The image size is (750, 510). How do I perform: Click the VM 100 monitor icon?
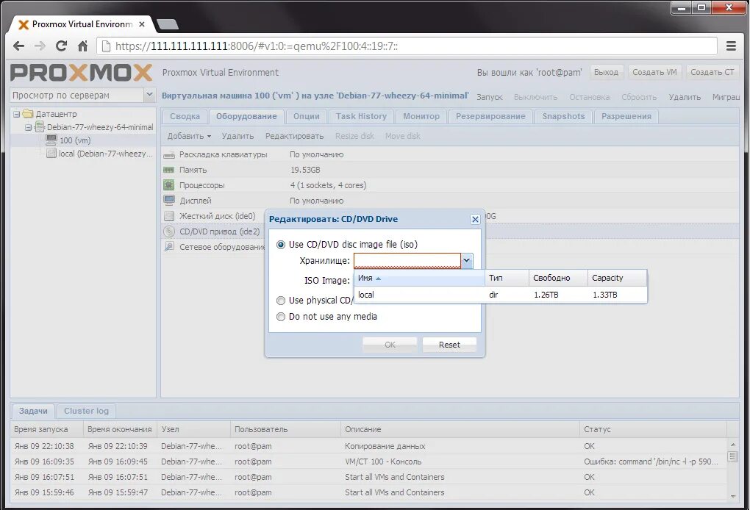[x=51, y=140]
